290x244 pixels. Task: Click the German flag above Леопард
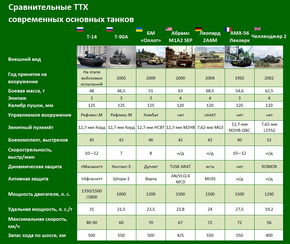[x=198, y=29]
